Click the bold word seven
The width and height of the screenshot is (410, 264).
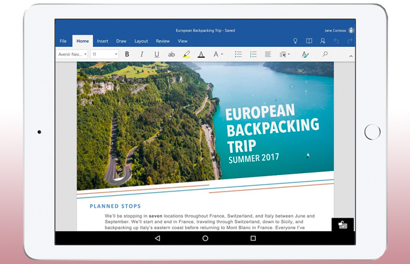pyautogui.click(x=155, y=216)
